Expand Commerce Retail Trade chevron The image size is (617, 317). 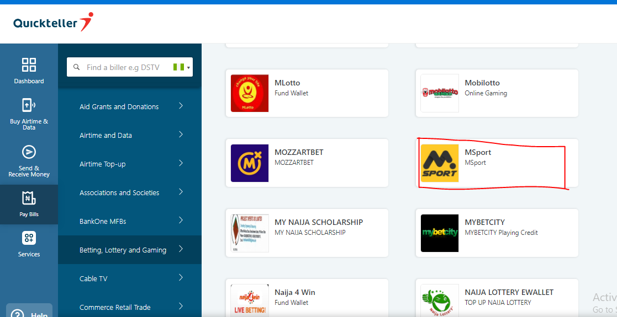[x=181, y=307]
